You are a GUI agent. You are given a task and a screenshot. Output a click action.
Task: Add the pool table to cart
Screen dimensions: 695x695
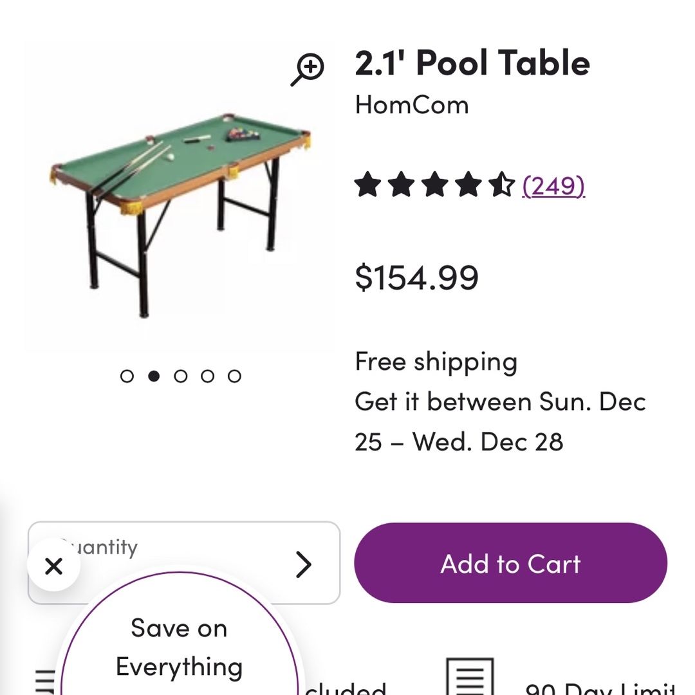coord(510,563)
